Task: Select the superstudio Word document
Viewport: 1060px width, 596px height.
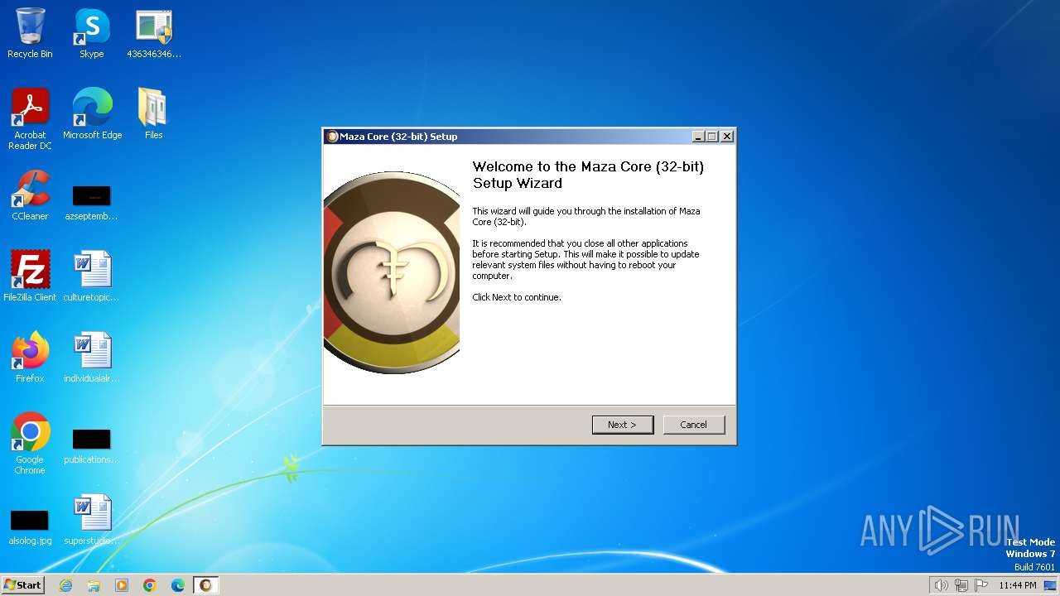Action: [x=92, y=519]
